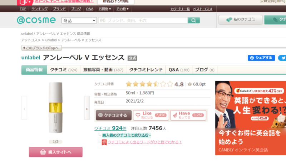Screen dimensions: 286x161
Task: Click the クチコミする button
Action: tap(114, 115)
